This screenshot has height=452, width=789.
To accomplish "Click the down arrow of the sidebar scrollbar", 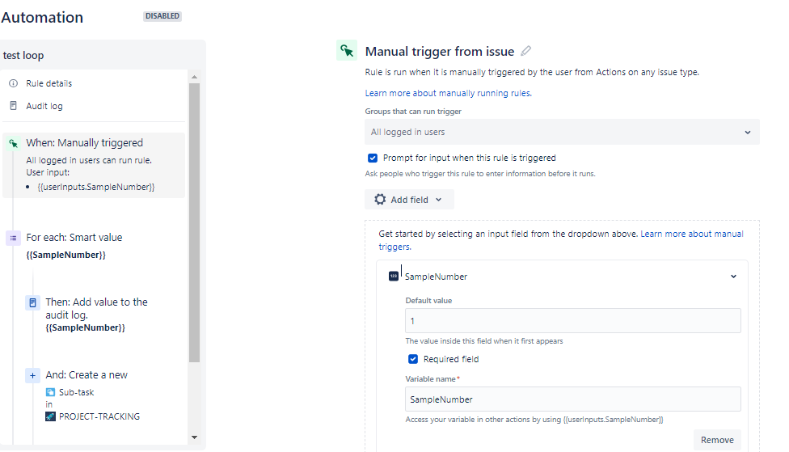I will point(194,437).
